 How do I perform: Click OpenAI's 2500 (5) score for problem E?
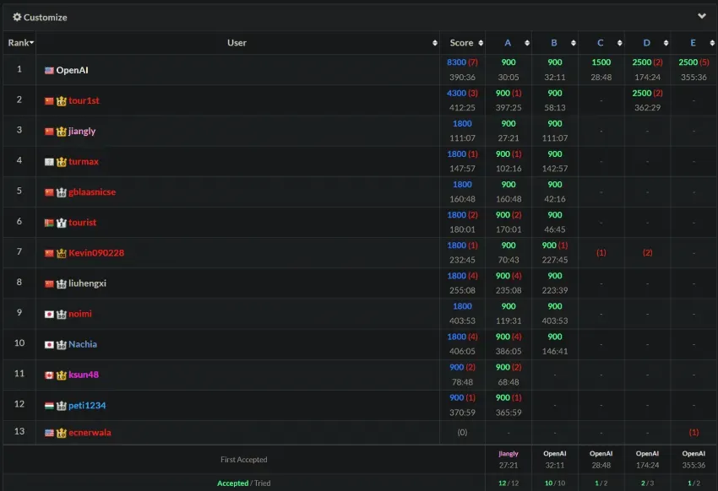[694, 62]
